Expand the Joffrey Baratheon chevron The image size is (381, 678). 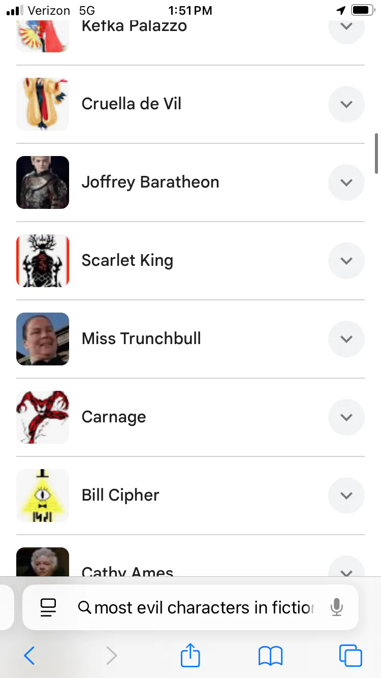coord(346,182)
